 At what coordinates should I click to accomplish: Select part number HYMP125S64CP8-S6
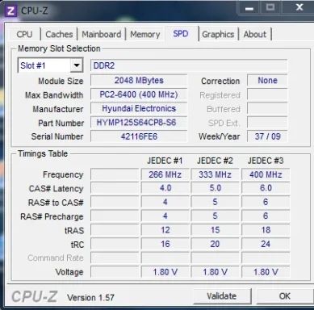point(139,123)
